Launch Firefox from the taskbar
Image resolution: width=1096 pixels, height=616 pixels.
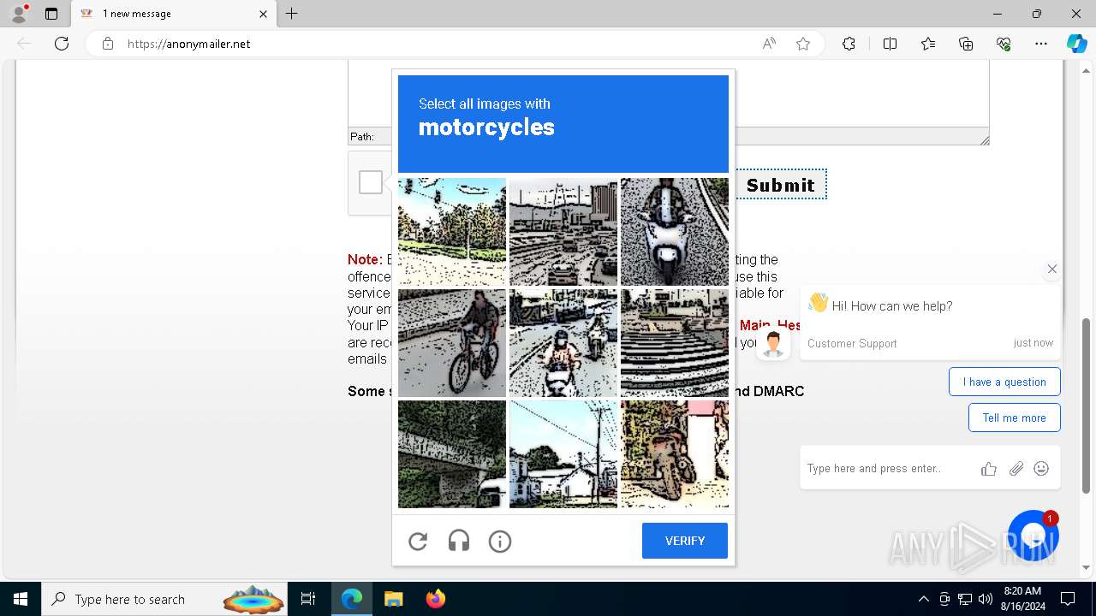pos(435,599)
